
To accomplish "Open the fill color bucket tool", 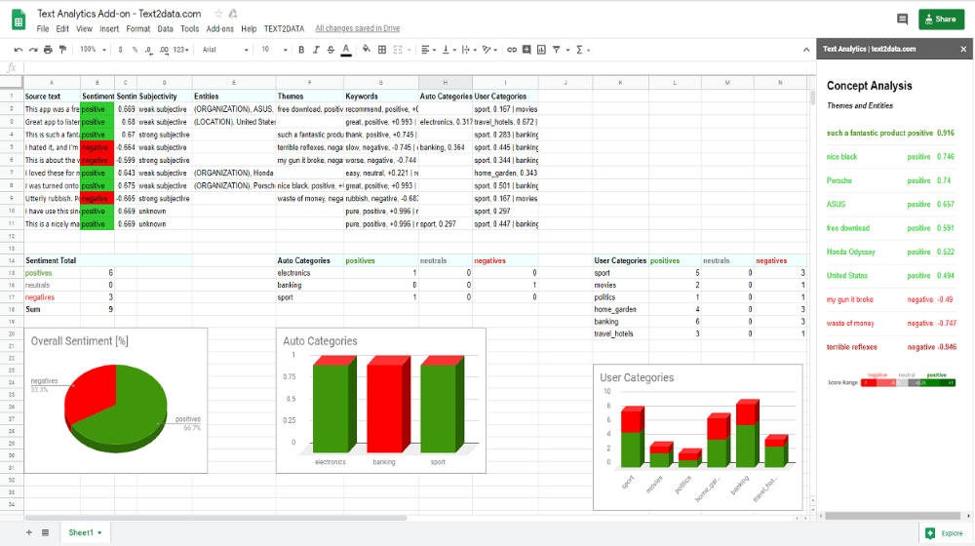I will 366,50.
